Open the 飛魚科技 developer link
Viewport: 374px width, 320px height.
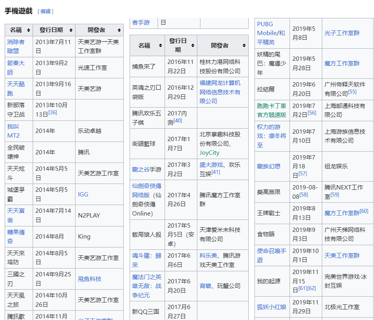tap(90, 279)
